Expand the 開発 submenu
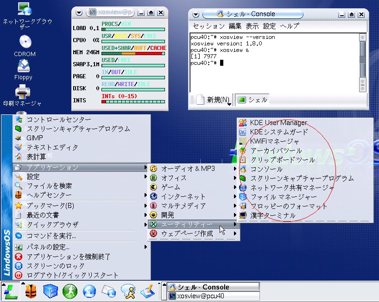This screenshot has width=379, height=302. point(194,215)
